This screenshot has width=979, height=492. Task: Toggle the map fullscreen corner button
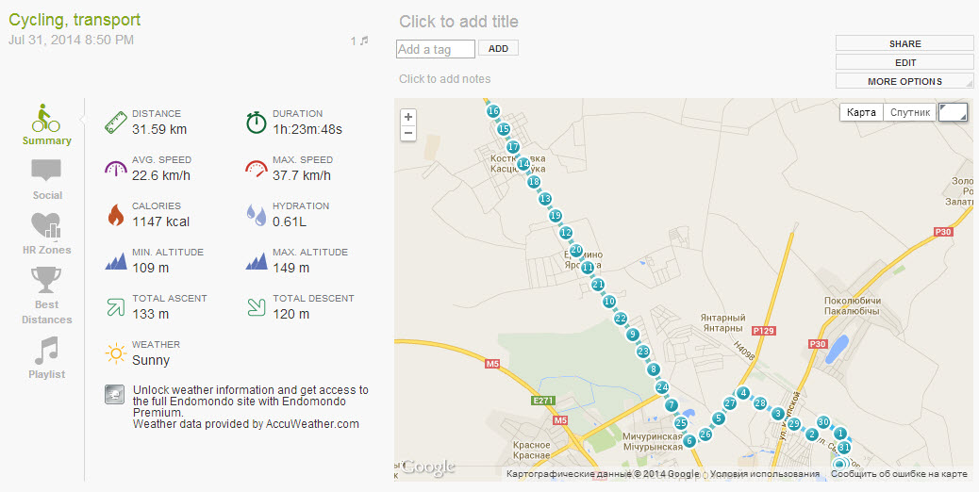(953, 112)
